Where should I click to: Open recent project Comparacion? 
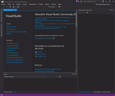click(x=10, y=50)
